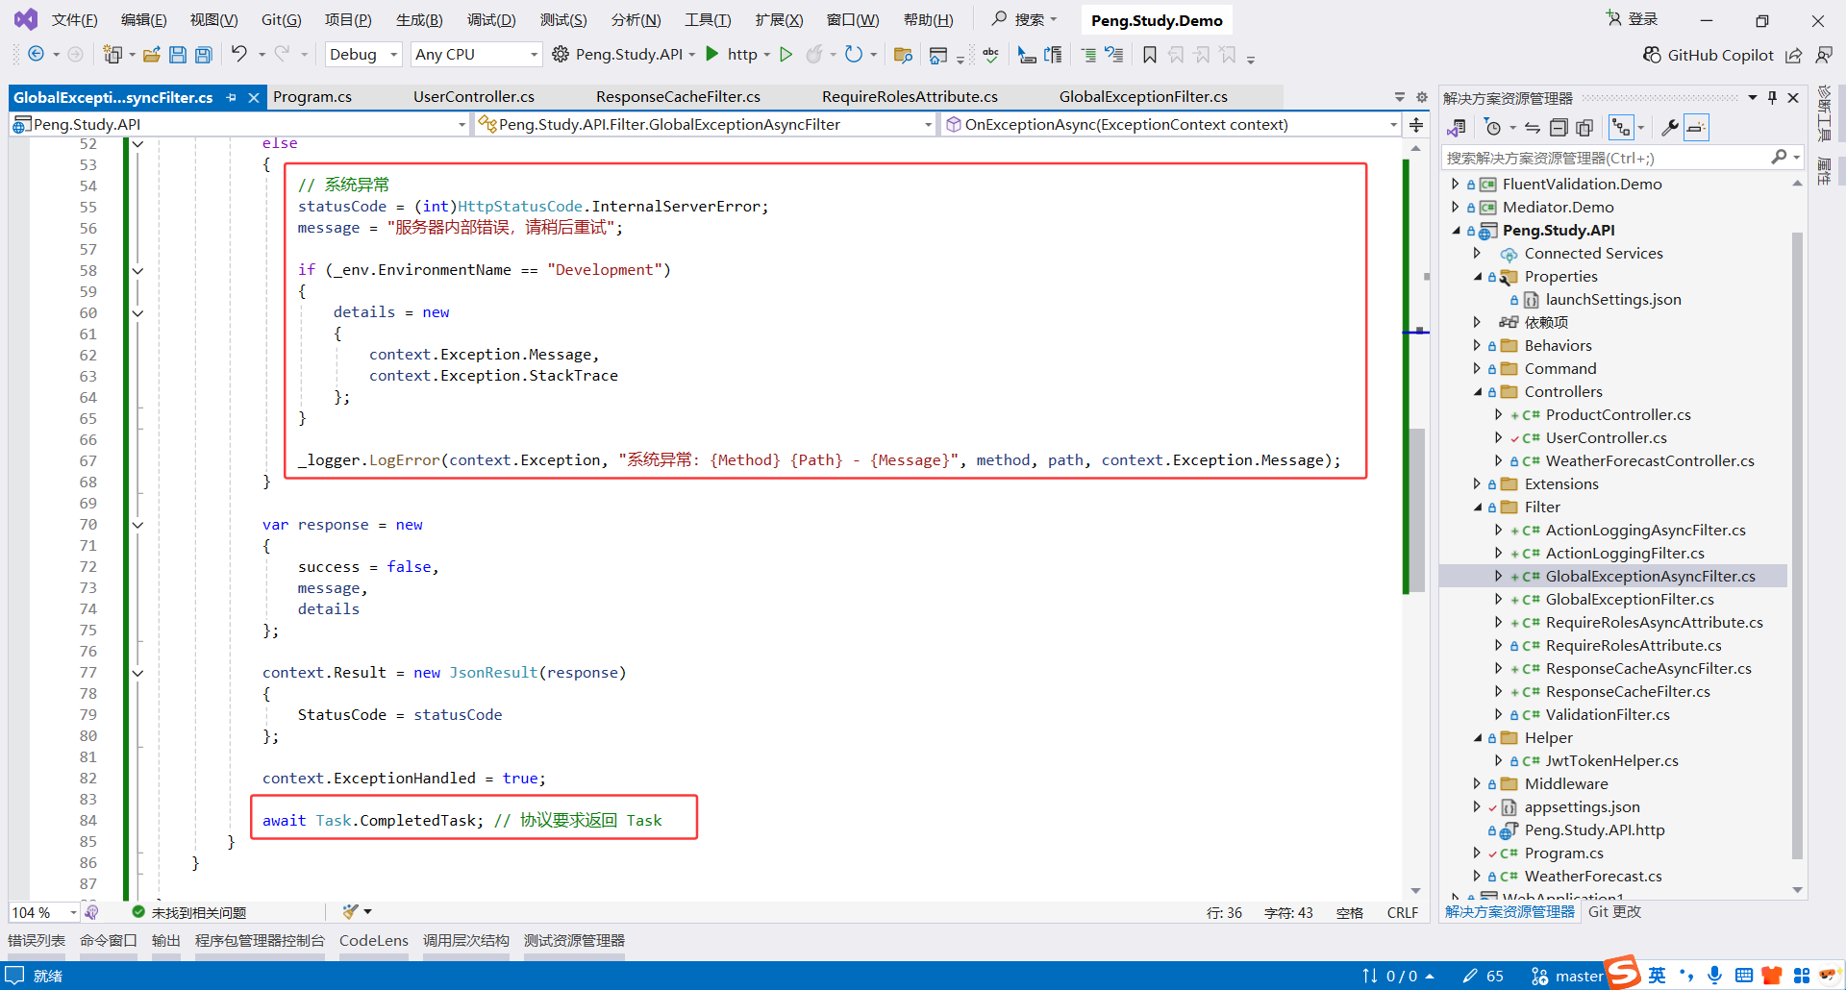Uncomment the selected lines
This screenshot has height=990, width=1846.
(x=1114, y=55)
